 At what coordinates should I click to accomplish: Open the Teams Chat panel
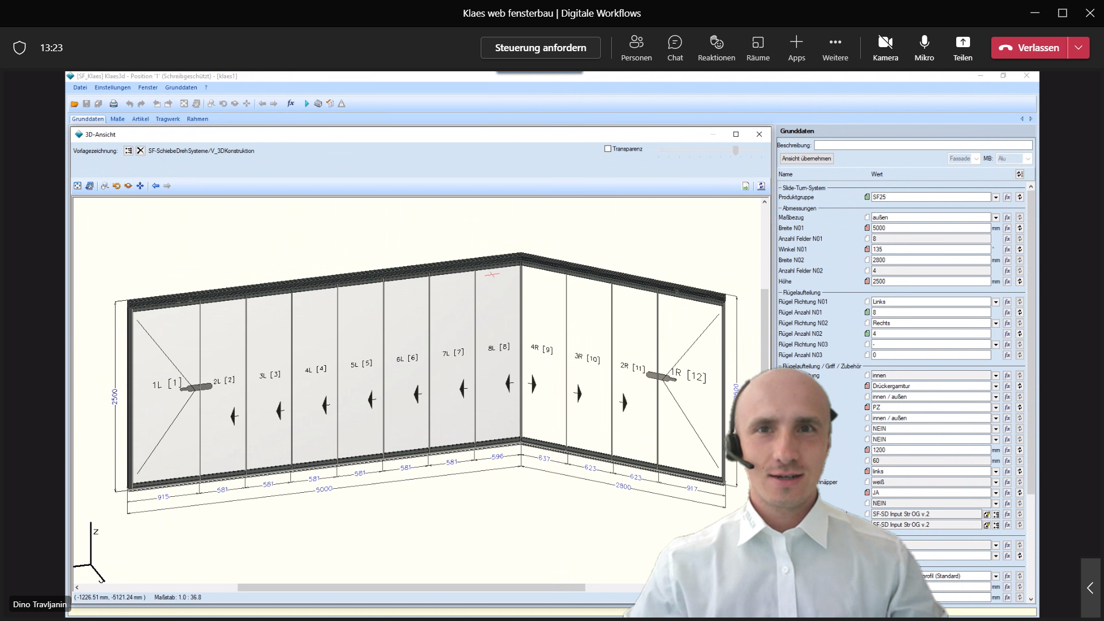point(675,48)
